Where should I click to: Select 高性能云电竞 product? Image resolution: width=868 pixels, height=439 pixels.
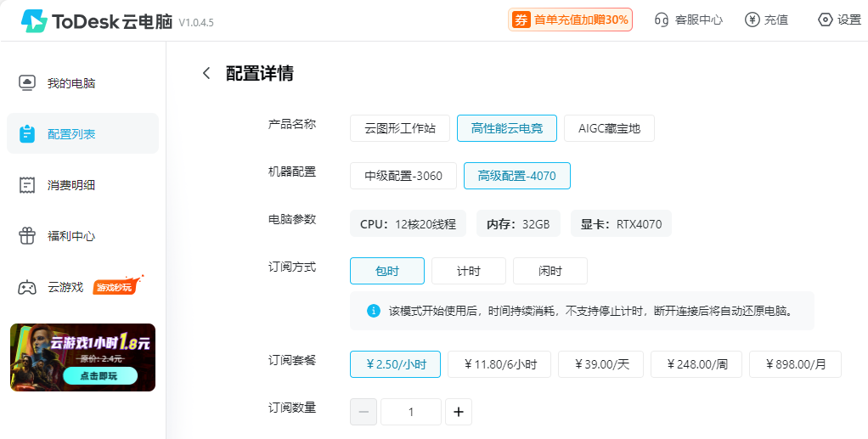[506, 128]
